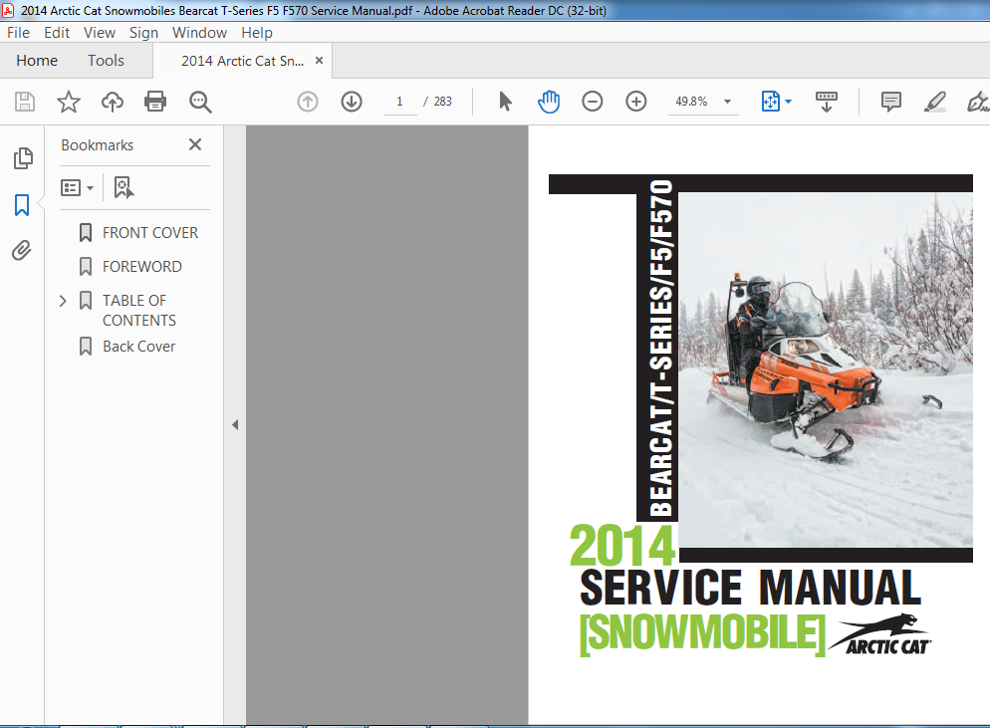Add a comment with the note icon
This screenshot has width=990, height=728.
point(890,102)
